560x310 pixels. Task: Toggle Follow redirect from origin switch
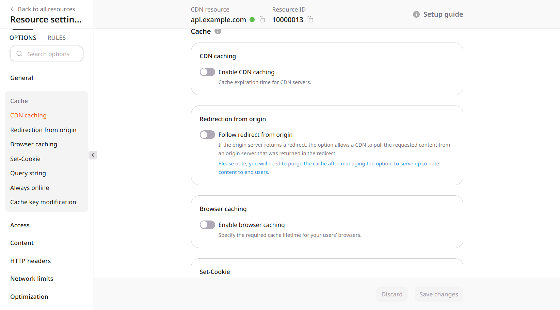click(x=207, y=134)
